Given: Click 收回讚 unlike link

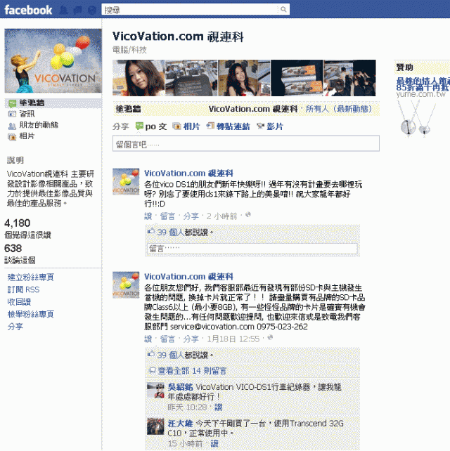Looking at the screenshot, I should point(19,302).
